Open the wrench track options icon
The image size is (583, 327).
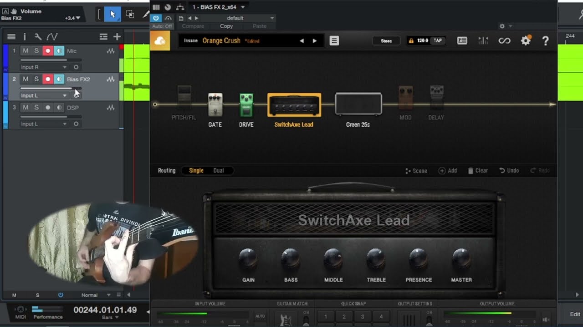[x=38, y=37]
